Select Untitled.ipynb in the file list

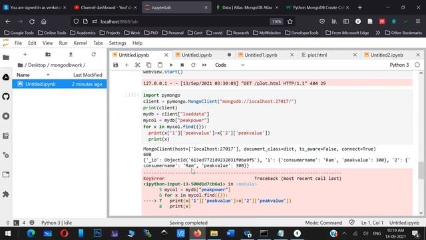coord(59,84)
